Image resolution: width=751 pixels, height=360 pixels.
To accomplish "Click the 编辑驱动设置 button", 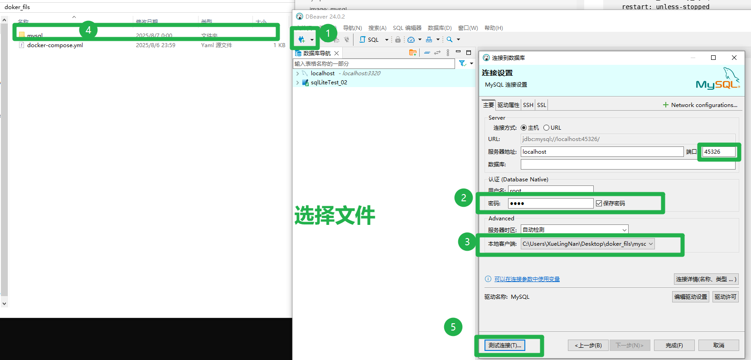I will tap(690, 297).
